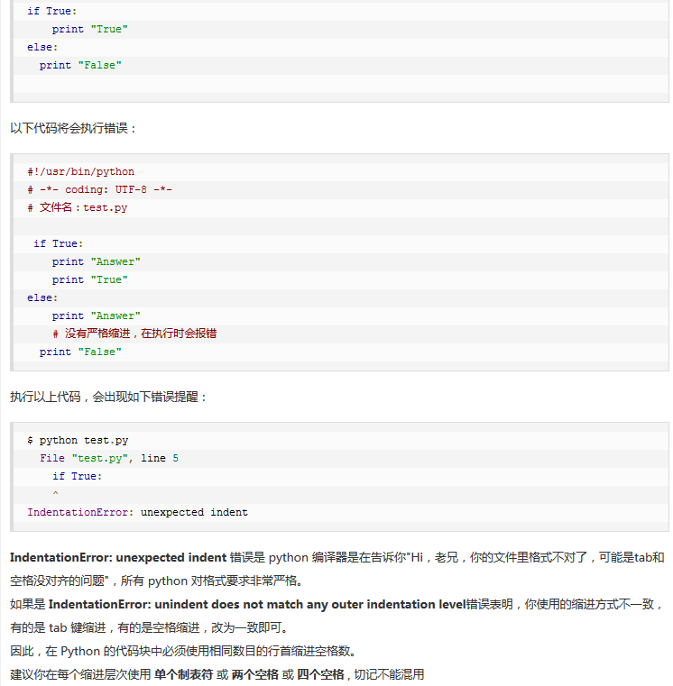Screen dimensions: 673x686
Task: Click the 'File "test.py", line 5' traceback line
Action: [108, 458]
